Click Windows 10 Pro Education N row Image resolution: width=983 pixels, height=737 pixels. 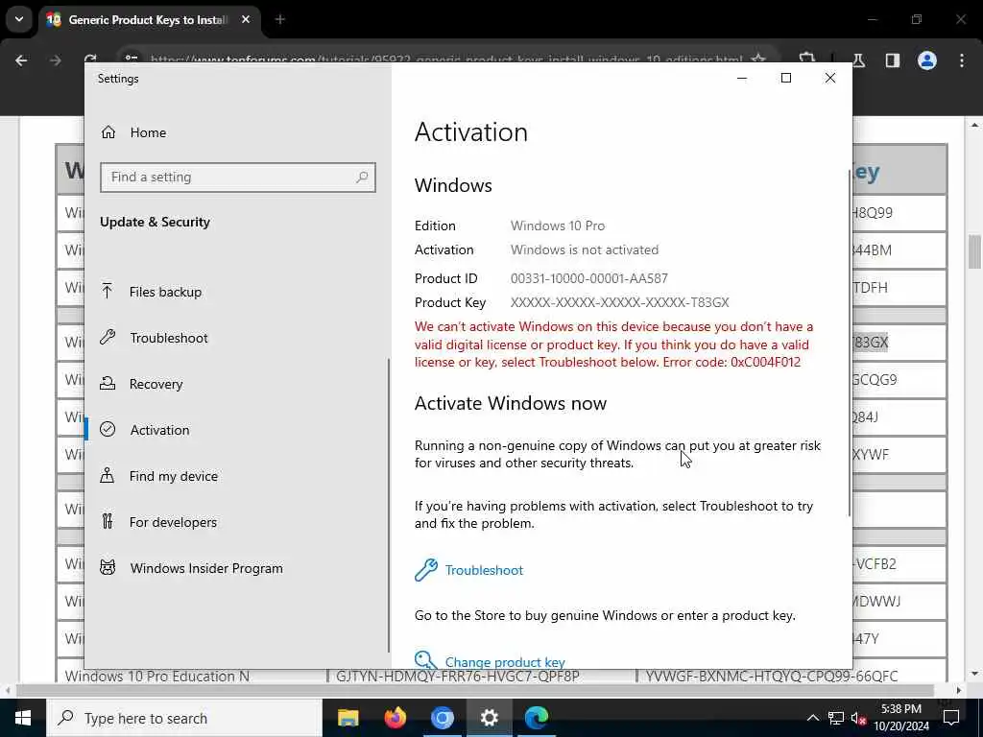(x=156, y=677)
